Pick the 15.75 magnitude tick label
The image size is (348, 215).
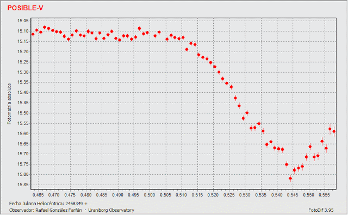(23, 165)
